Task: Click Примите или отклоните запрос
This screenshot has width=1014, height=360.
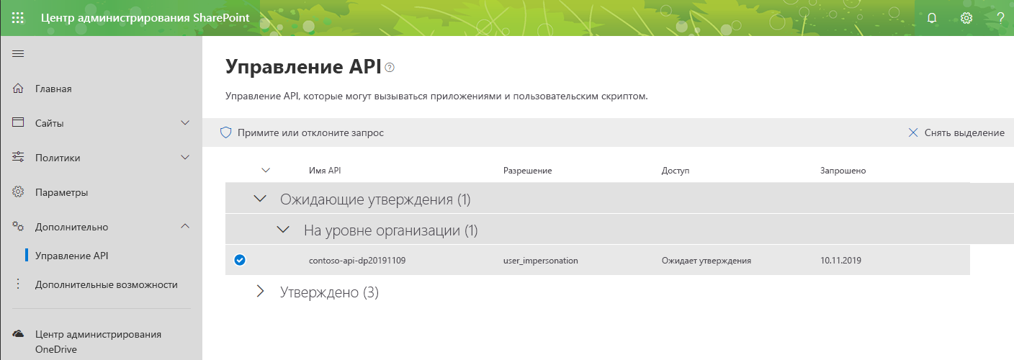Action: pos(310,132)
